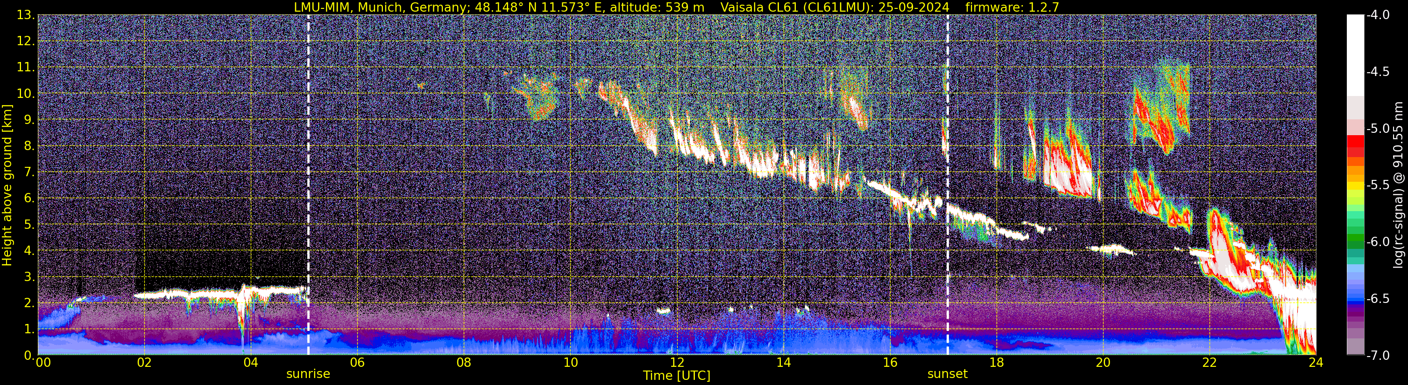Click the 'Vaisala CL61 (CL61LMU): 25-09-2024' title text
The width and height of the screenshot is (1408, 385).
[x=835, y=7]
